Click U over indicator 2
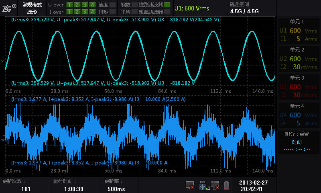The width and height of the screenshot is (321, 193). tap(77, 5)
